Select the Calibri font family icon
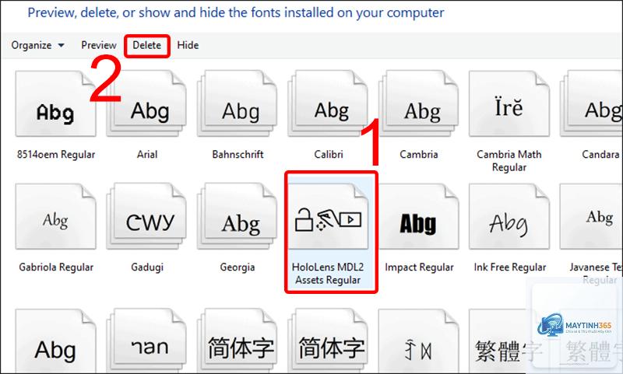This screenshot has width=623, height=374. point(328,104)
